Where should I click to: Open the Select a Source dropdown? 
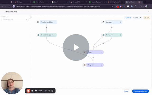click(x=15, y=20)
